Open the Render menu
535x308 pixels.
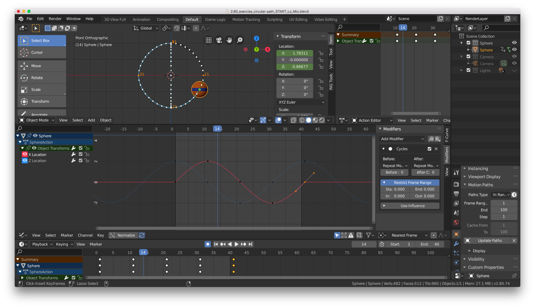55,19
